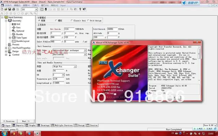Screen dimensions: 218x136
Task: Expand the Tube Types tree node
Action: 10,38
